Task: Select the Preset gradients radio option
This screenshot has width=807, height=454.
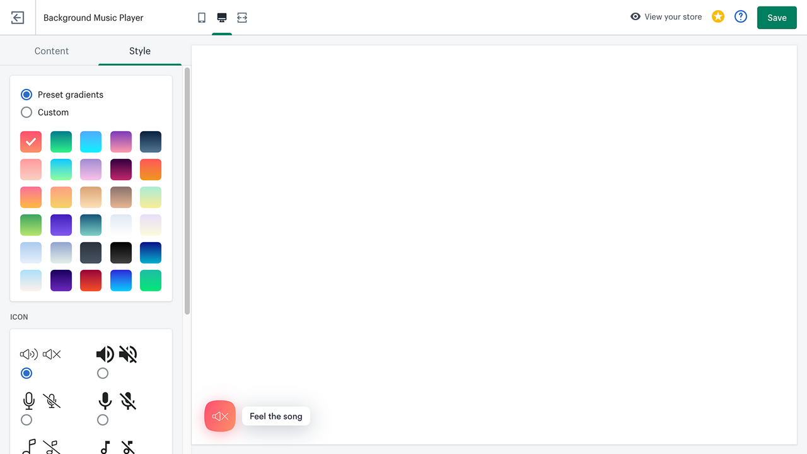Action: click(26, 95)
